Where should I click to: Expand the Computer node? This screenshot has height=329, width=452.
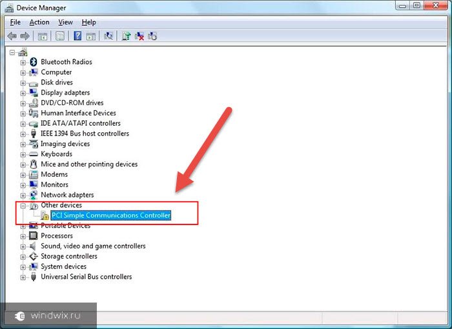(x=23, y=73)
